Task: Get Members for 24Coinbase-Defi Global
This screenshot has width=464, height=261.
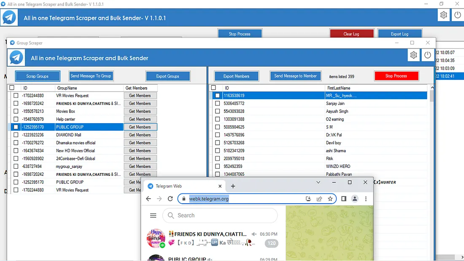Action: [140, 159]
